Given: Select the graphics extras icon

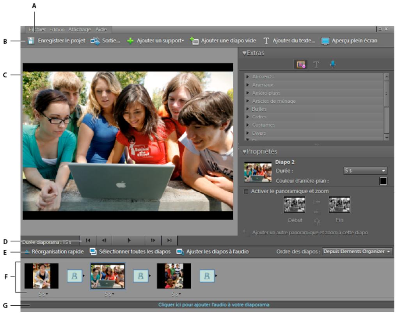Looking at the screenshot, I should (x=301, y=65).
